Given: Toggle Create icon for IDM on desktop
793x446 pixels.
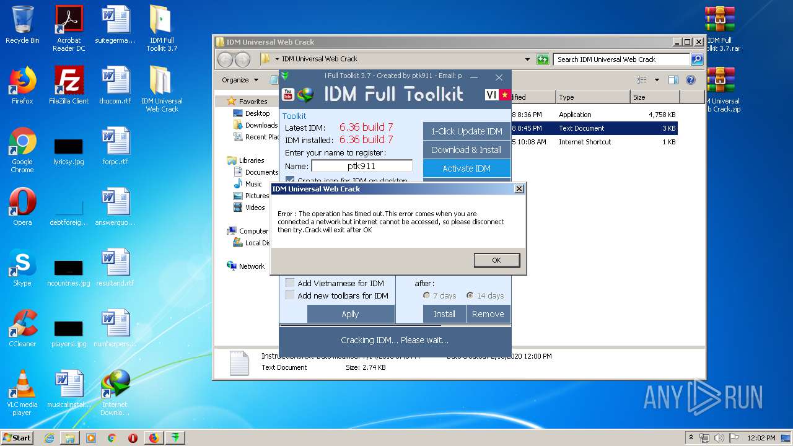Looking at the screenshot, I should [346, 180].
